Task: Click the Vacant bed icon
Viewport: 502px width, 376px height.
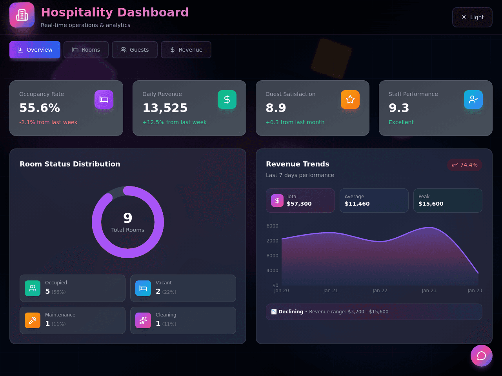Action: click(x=143, y=288)
